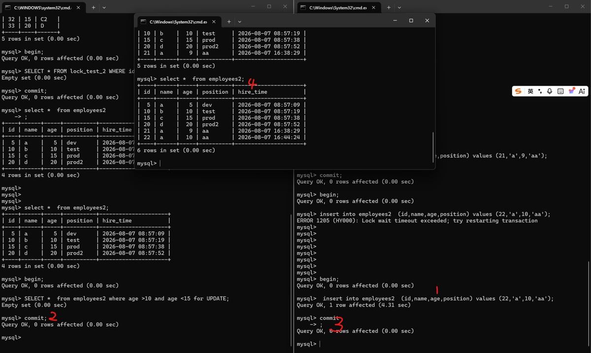Open the profile dropdown in the middle terminal window

tap(239, 22)
